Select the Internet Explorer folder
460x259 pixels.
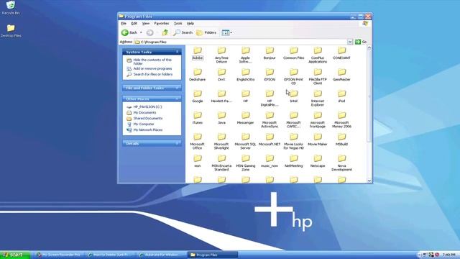(318, 98)
